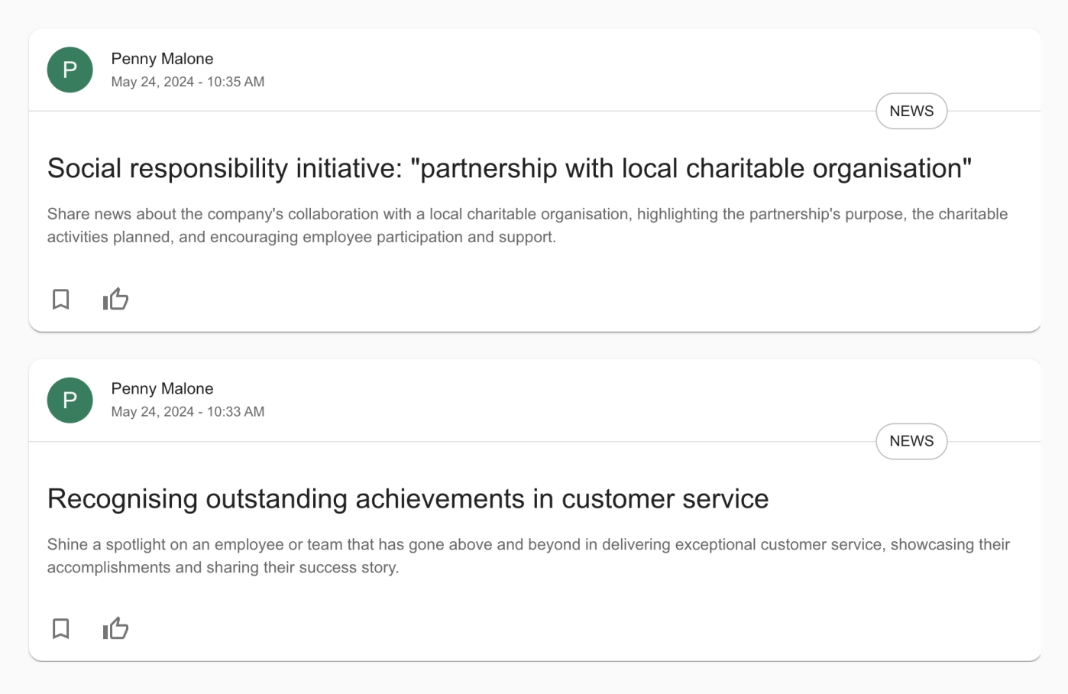Click the green P avatar on the 10:33 AM post
The width and height of the screenshot is (1068, 694).
tap(70, 400)
